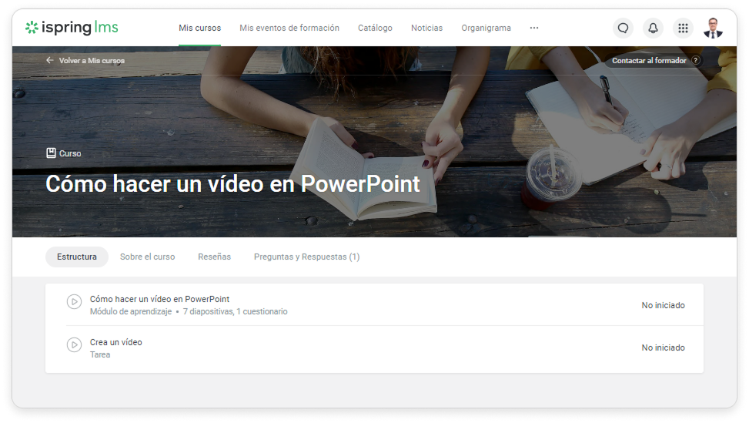749x423 pixels.
Task: Expand the more options ellipsis menu
Action: (x=534, y=28)
